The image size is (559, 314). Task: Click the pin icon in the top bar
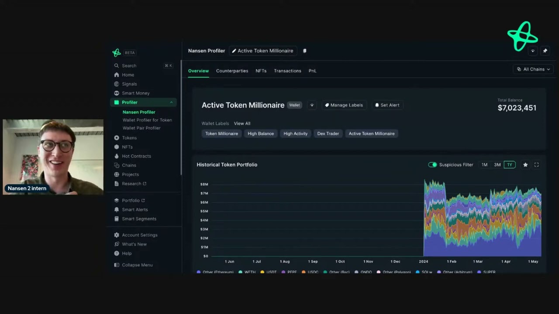[x=545, y=51]
